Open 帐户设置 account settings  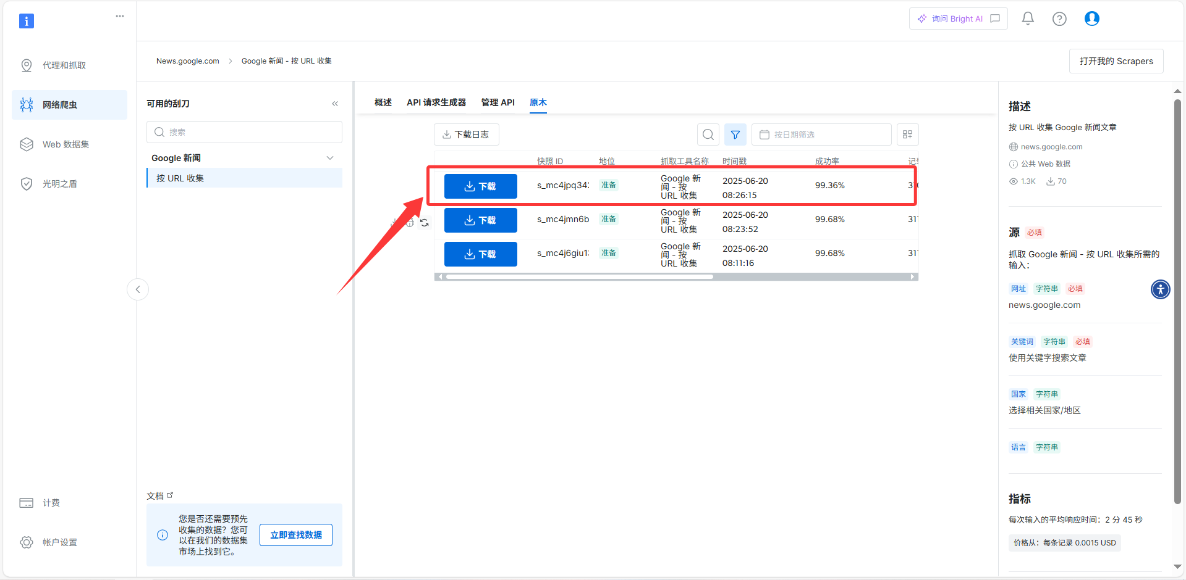click(x=69, y=542)
